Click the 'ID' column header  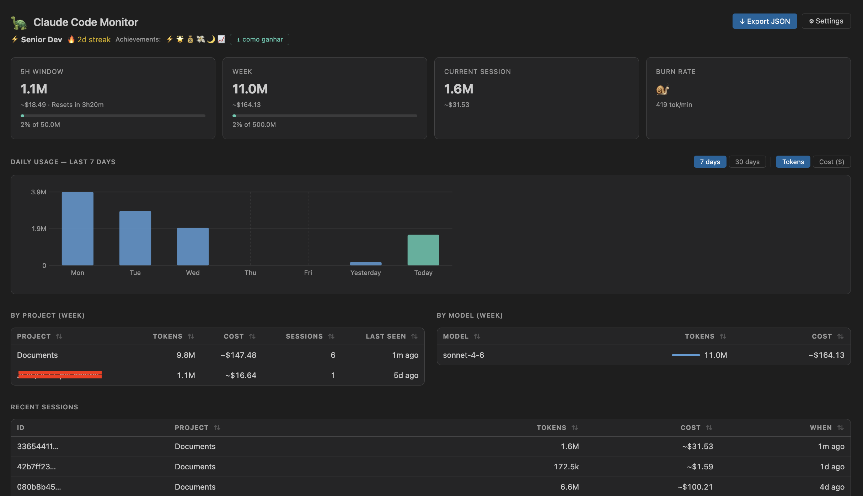21,428
